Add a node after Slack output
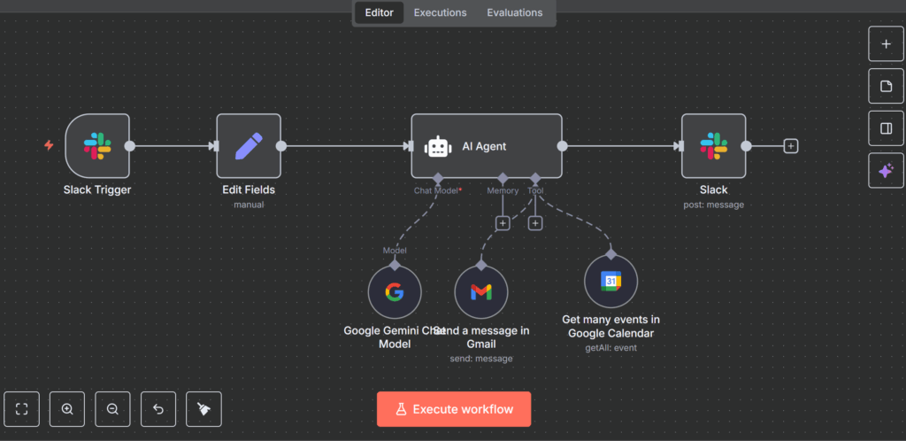Image resolution: width=906 pixels, height=441 pixels. (791, 146)
